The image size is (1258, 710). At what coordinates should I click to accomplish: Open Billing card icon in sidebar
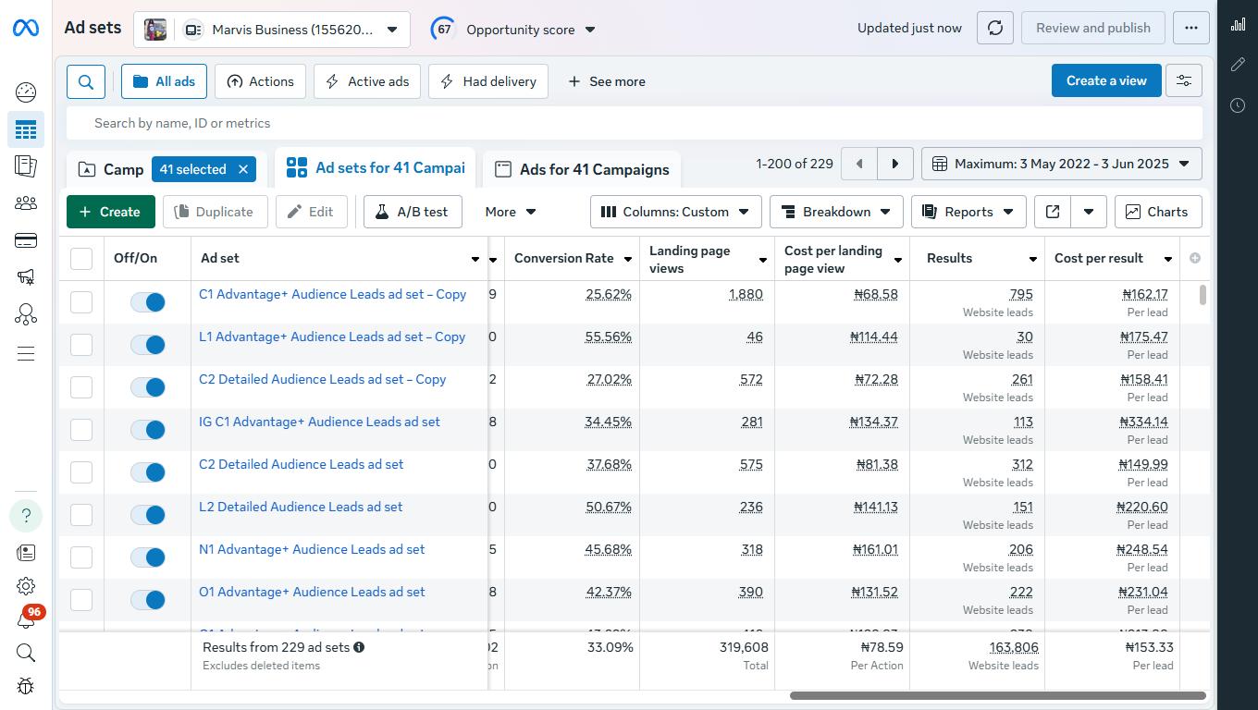[x=26, y=240]
